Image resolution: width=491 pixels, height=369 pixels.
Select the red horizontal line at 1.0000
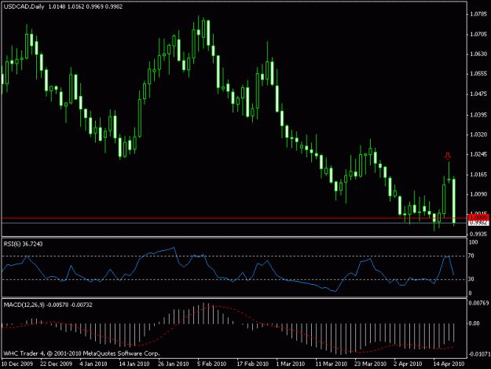point(234,218)
